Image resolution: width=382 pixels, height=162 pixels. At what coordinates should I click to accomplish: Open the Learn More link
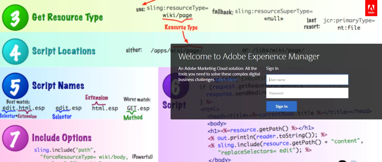click(x=227, y=80)
